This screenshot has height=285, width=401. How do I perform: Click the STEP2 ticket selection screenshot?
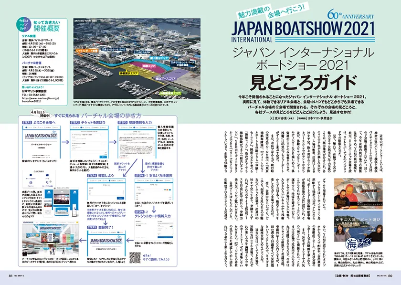[89, 142]
